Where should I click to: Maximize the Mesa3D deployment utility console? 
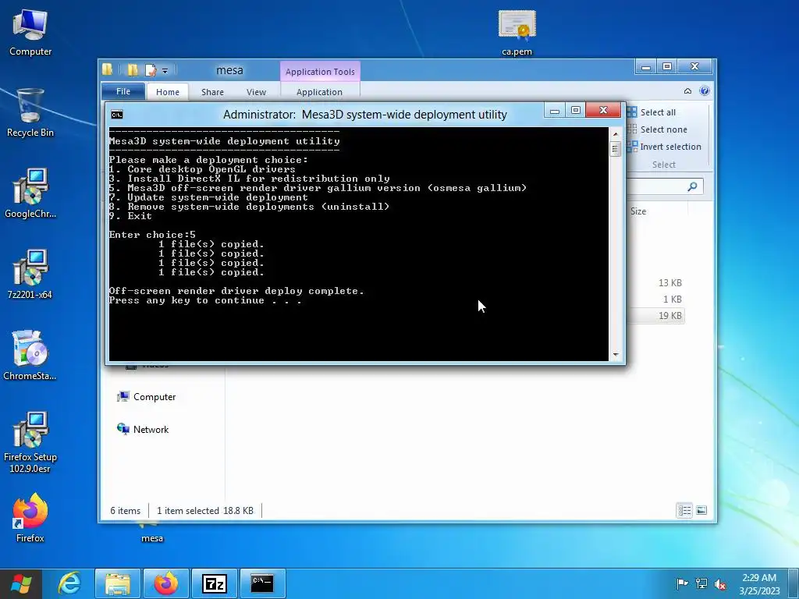[576, 110]
